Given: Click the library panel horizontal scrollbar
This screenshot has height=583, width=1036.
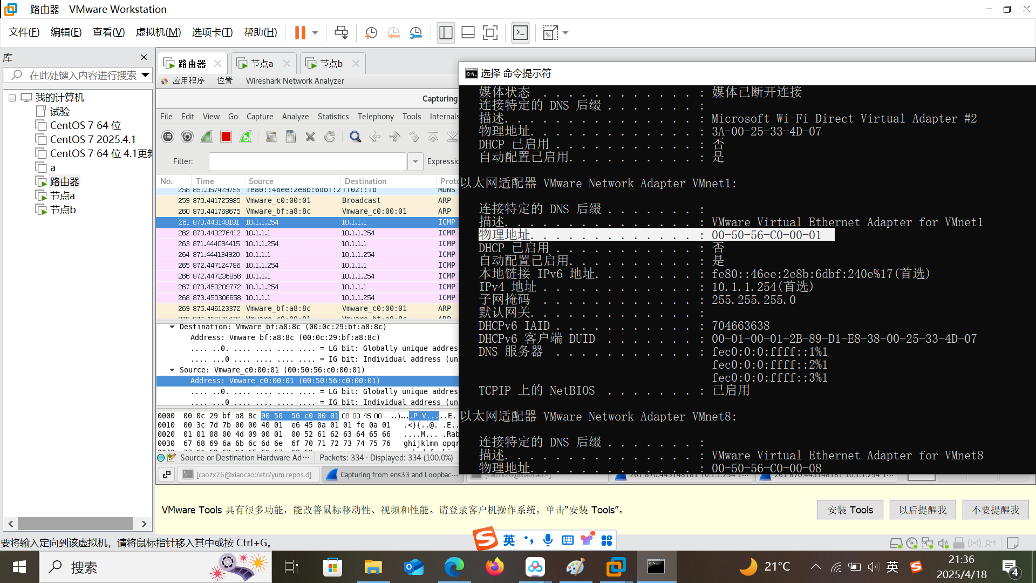Looking at the screenshot, I should [76, 524].
